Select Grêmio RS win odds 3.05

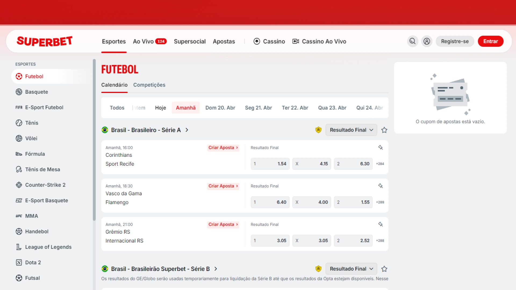(270, 241)
